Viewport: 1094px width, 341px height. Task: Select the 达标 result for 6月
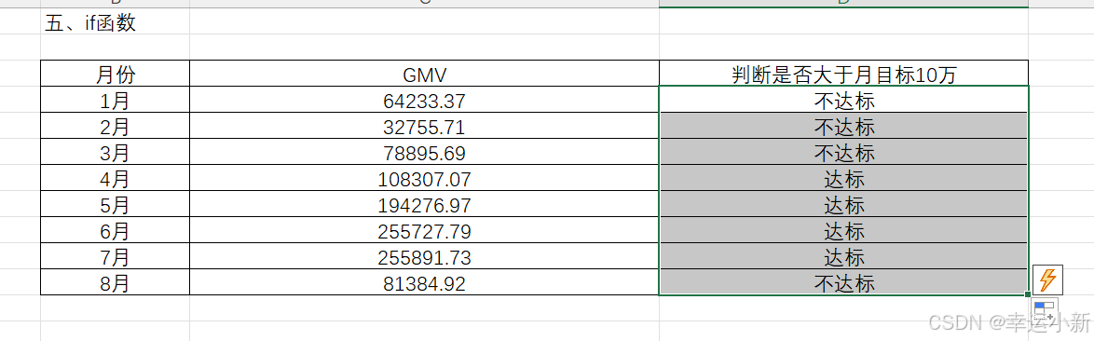(843, 231)
